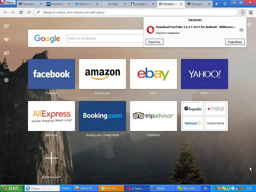Viewport: 256px width, 192px height.
Task: Open the Opera Меню button
Action: [8, 2]
